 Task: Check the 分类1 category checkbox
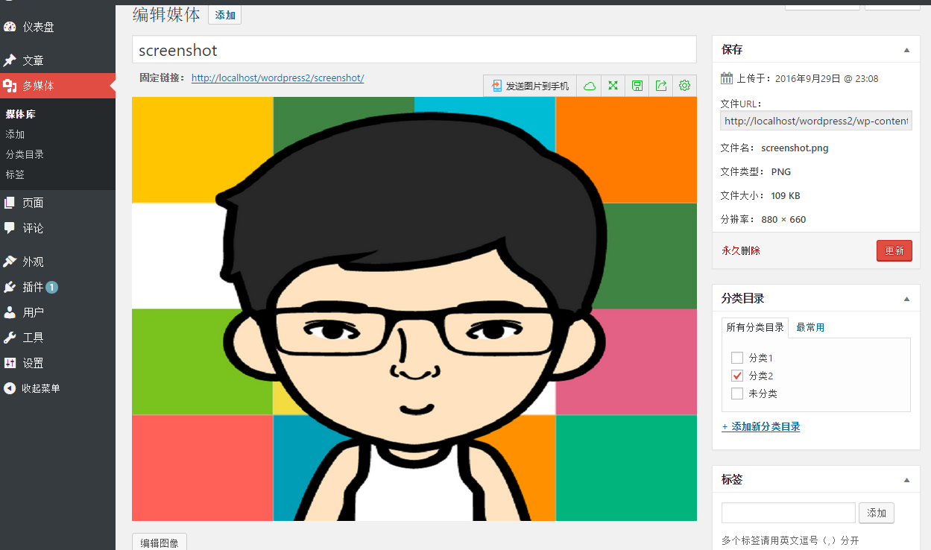pos(737,358)
